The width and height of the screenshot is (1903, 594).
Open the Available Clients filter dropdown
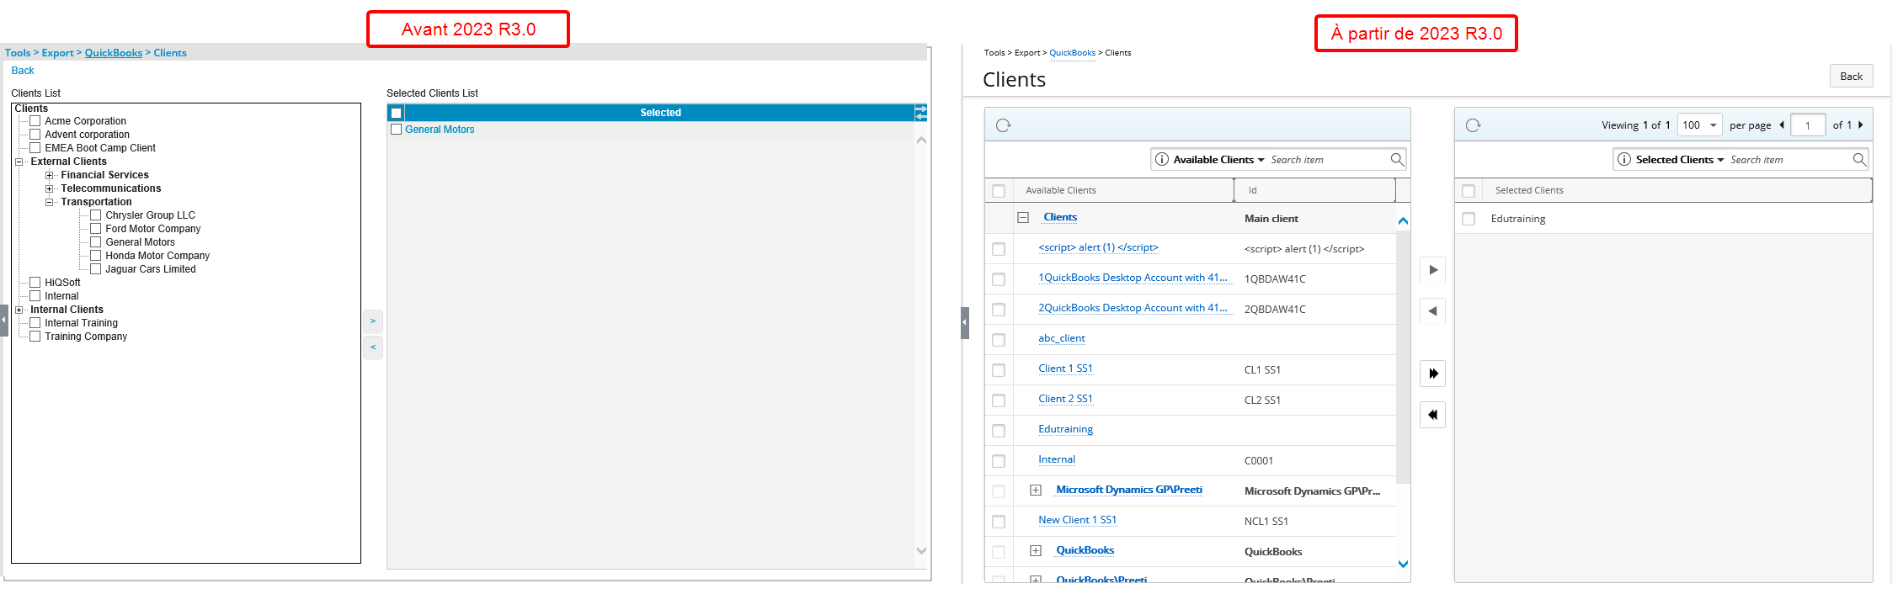click(1218, 160)
